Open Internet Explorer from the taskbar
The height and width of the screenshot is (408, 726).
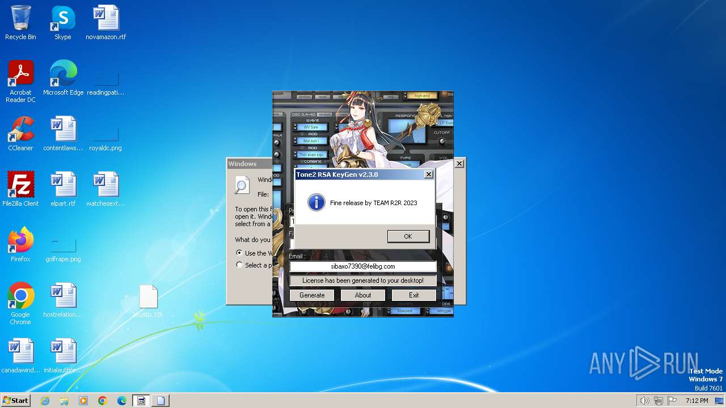coord(45,401)
